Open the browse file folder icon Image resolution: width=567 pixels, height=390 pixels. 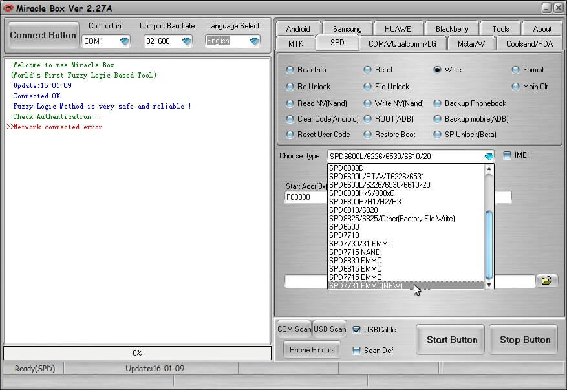546,281
